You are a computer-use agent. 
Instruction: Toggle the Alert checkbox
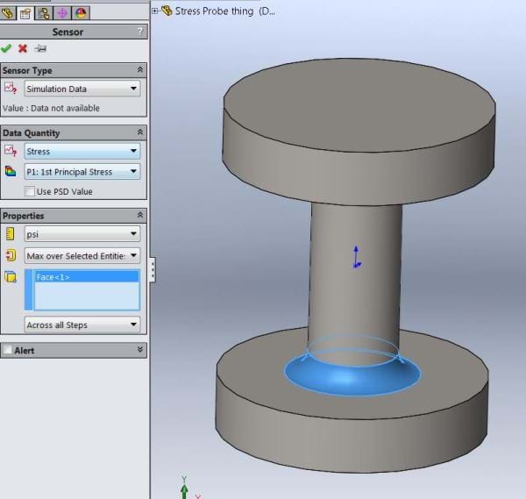pyautogui.click(x=8, y=350)
